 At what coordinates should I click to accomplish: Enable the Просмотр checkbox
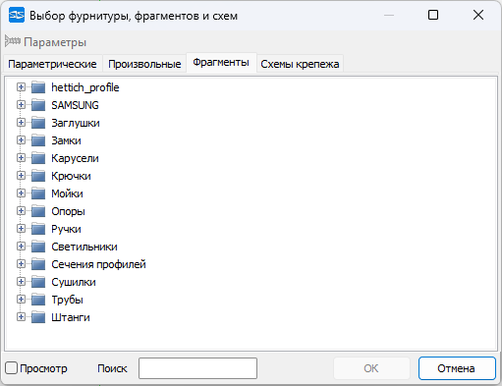click(x=11, y=368)
